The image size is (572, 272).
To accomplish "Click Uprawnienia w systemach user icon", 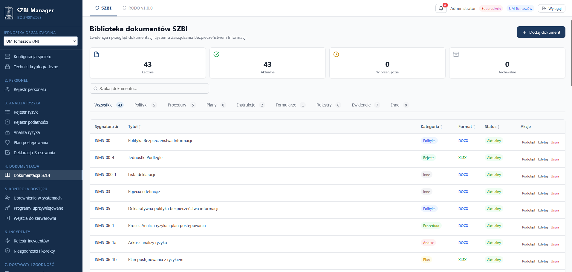I will [x=7, y=198].
